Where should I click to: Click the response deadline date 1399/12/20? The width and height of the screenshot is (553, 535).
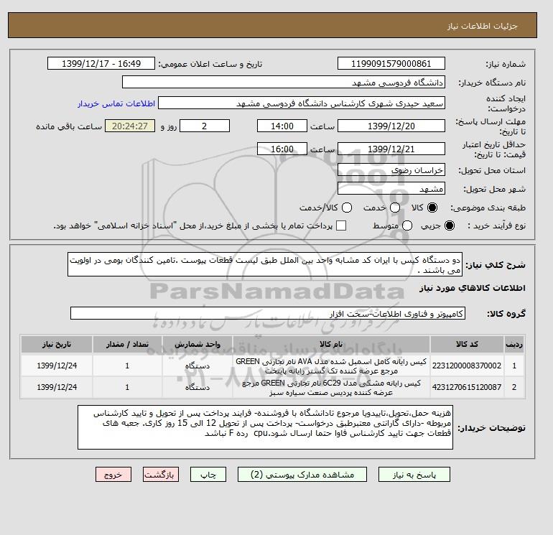(x=391, y=126)
